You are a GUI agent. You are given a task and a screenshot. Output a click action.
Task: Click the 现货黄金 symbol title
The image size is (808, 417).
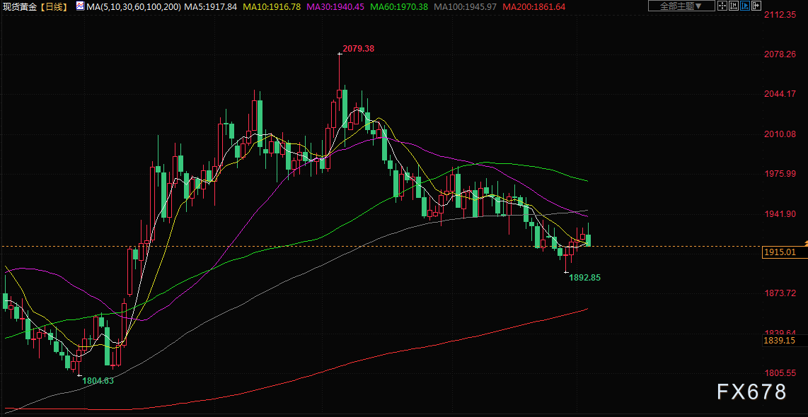19,6
